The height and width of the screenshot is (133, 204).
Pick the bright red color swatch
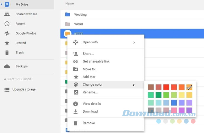click(166, 87)
